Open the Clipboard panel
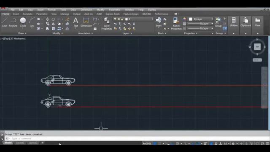This screenshot has height=152, width=270. (246, 22)
